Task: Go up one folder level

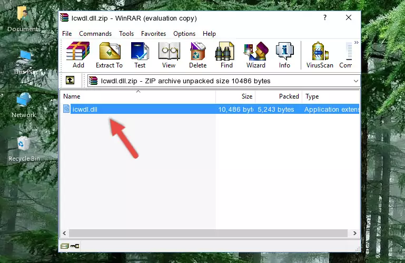Action: (x=70, y=81)
